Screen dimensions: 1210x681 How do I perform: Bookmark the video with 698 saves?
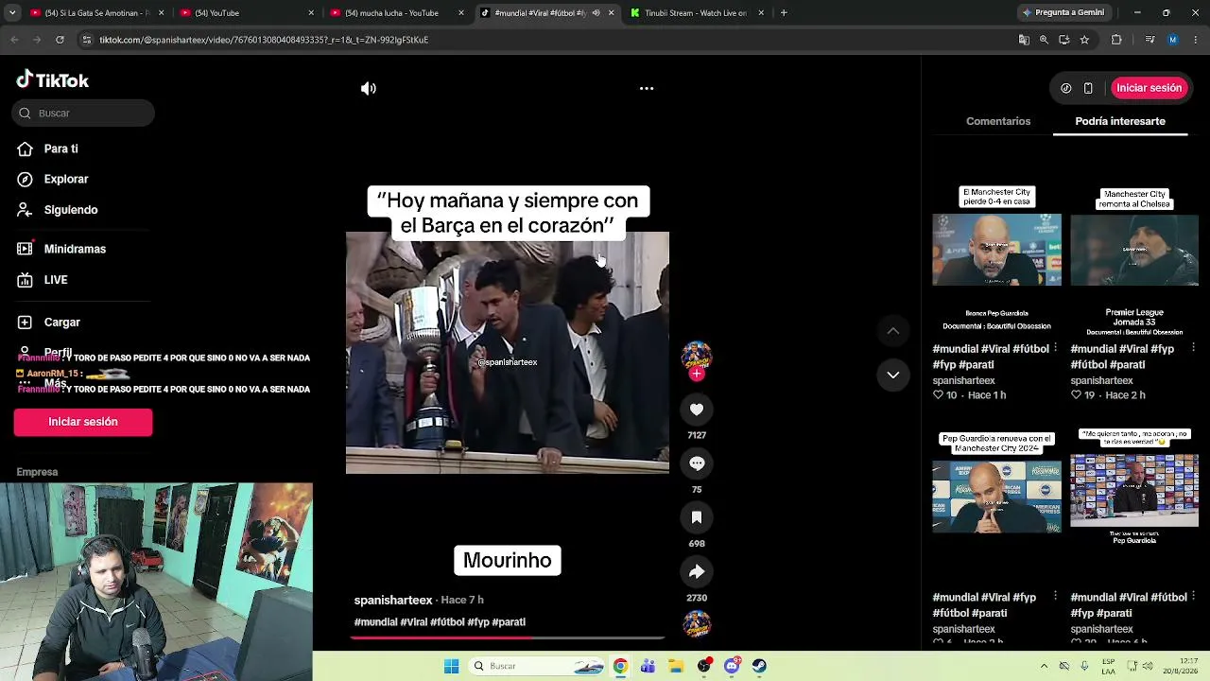click(697, 517)
